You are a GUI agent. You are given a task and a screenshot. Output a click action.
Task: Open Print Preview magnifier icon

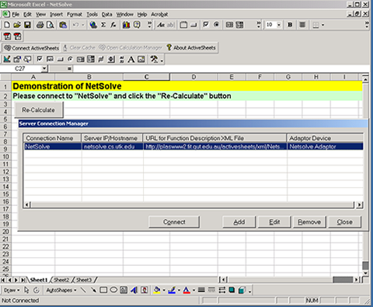click(51, 25)
